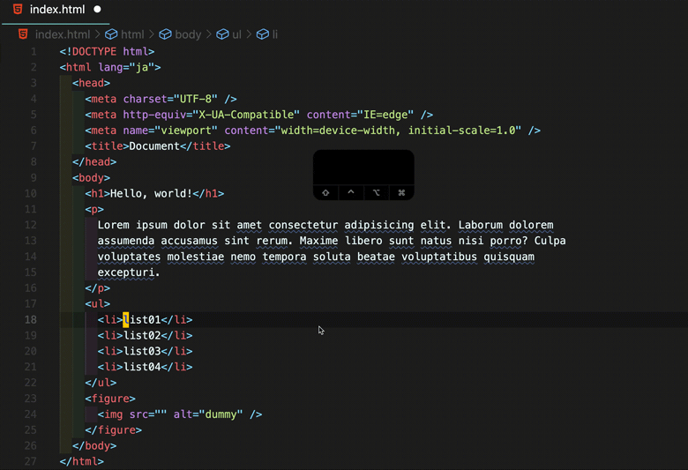
Task: Click the empty src attribute value
Action: [x=161, y=414]
